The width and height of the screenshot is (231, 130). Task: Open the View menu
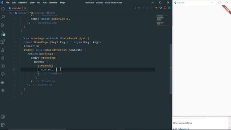(x=32, y=3)
